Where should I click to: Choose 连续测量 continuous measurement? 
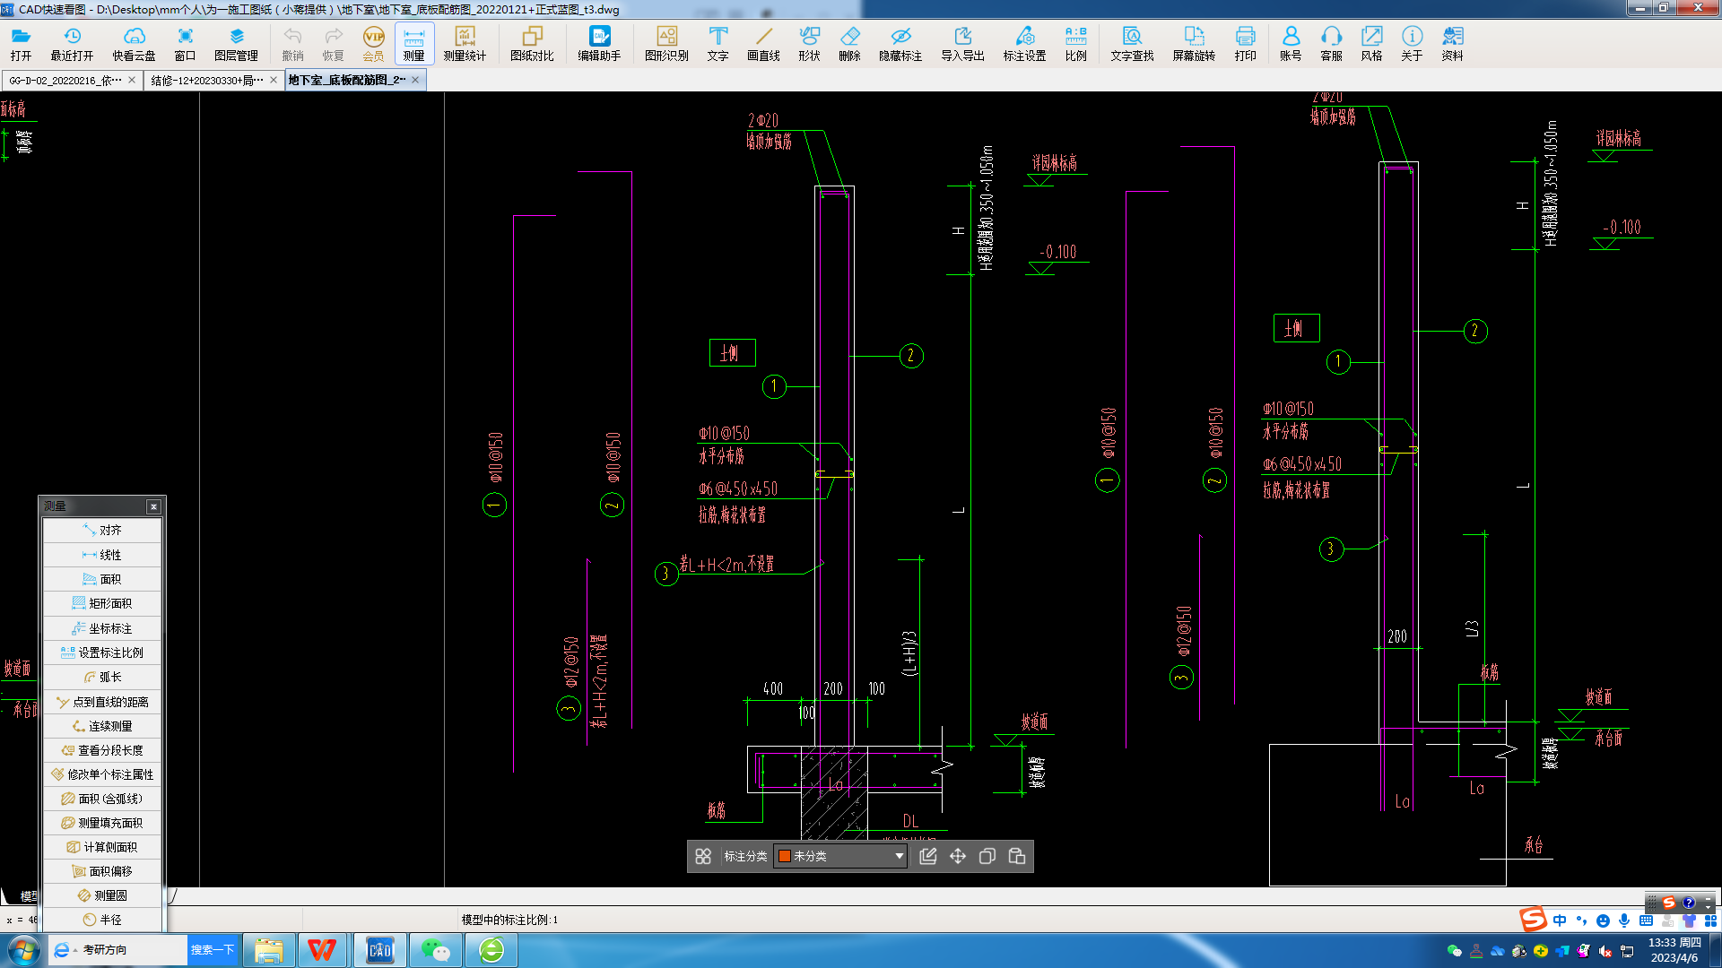pos(102,726)
